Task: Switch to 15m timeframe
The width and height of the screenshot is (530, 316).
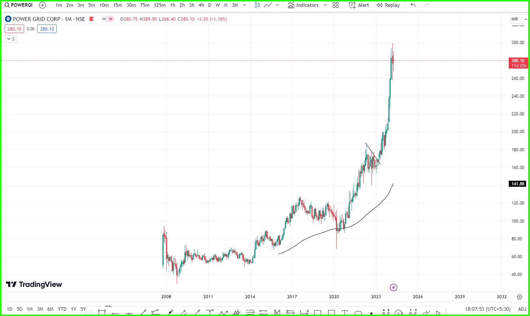Action: pos(117,5)
